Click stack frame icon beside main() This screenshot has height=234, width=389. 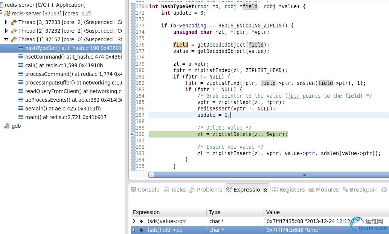[x=21, y=117]
